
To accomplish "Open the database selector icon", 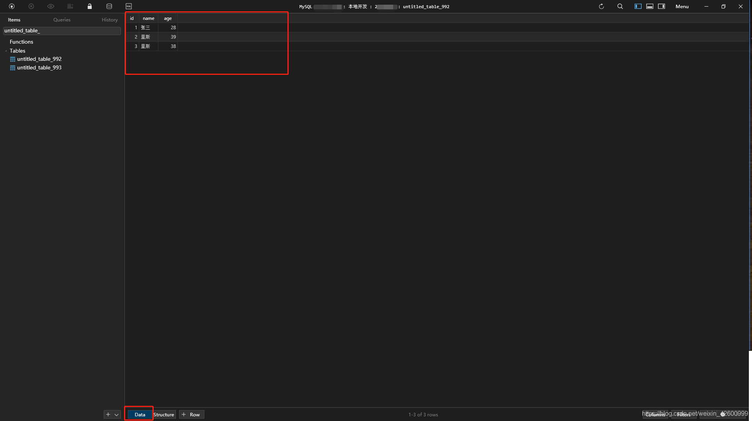I will 109,6.
